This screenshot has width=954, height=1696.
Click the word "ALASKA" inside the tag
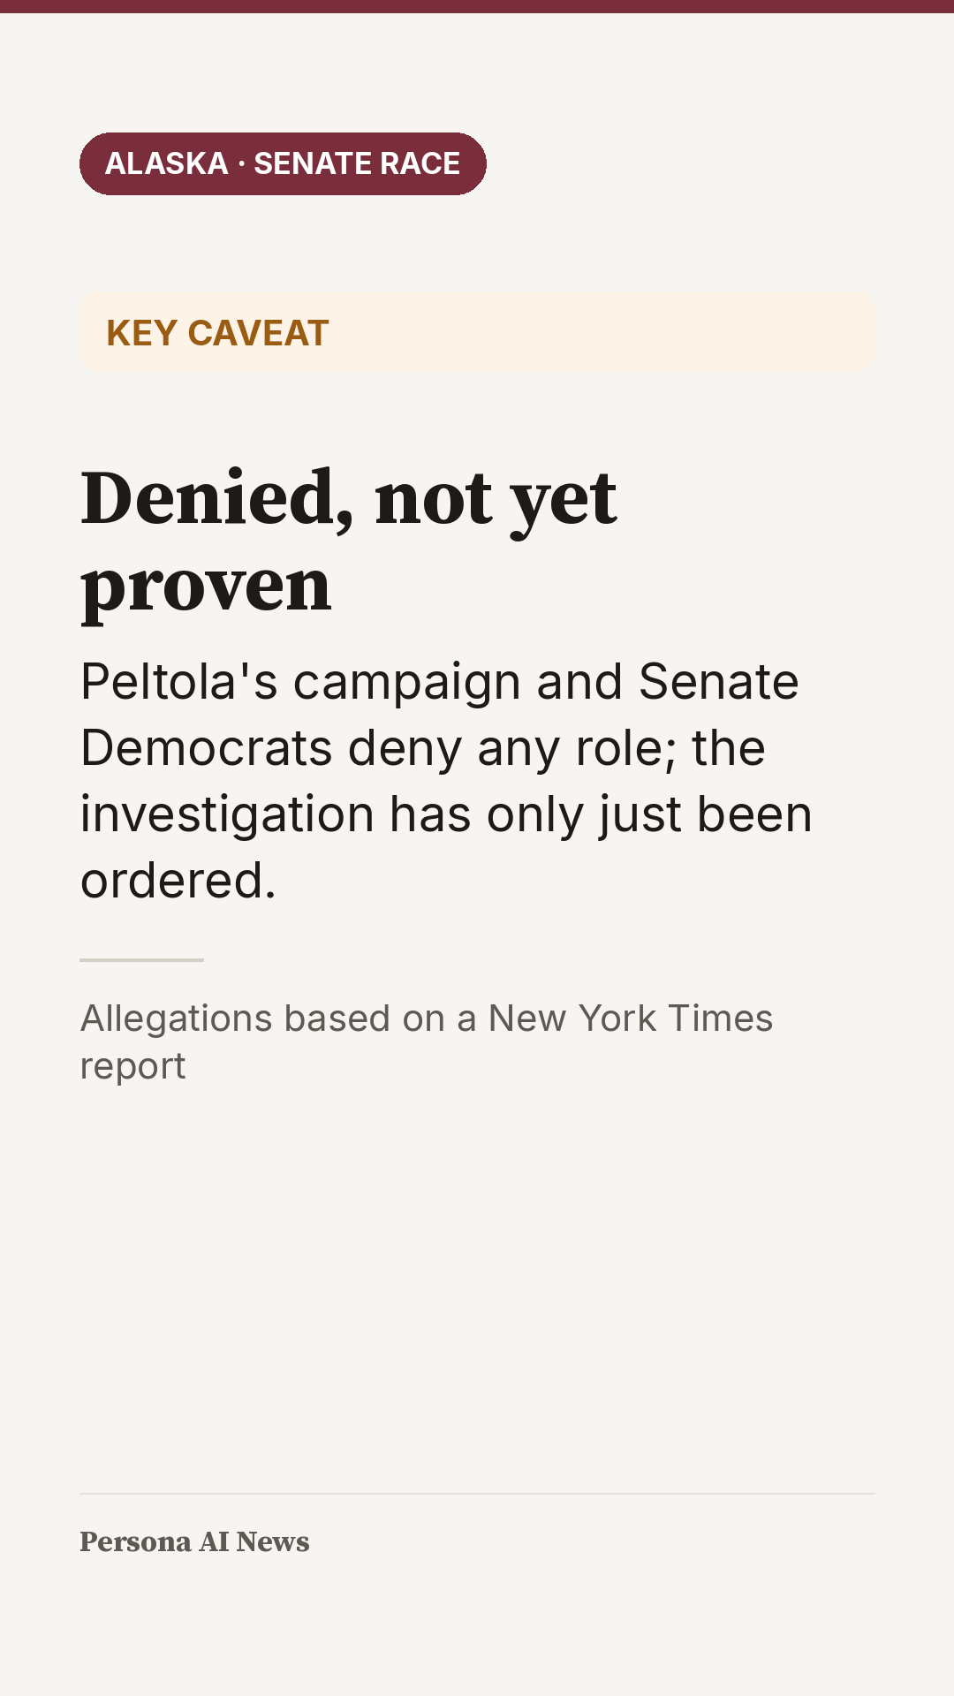point(167,163)
